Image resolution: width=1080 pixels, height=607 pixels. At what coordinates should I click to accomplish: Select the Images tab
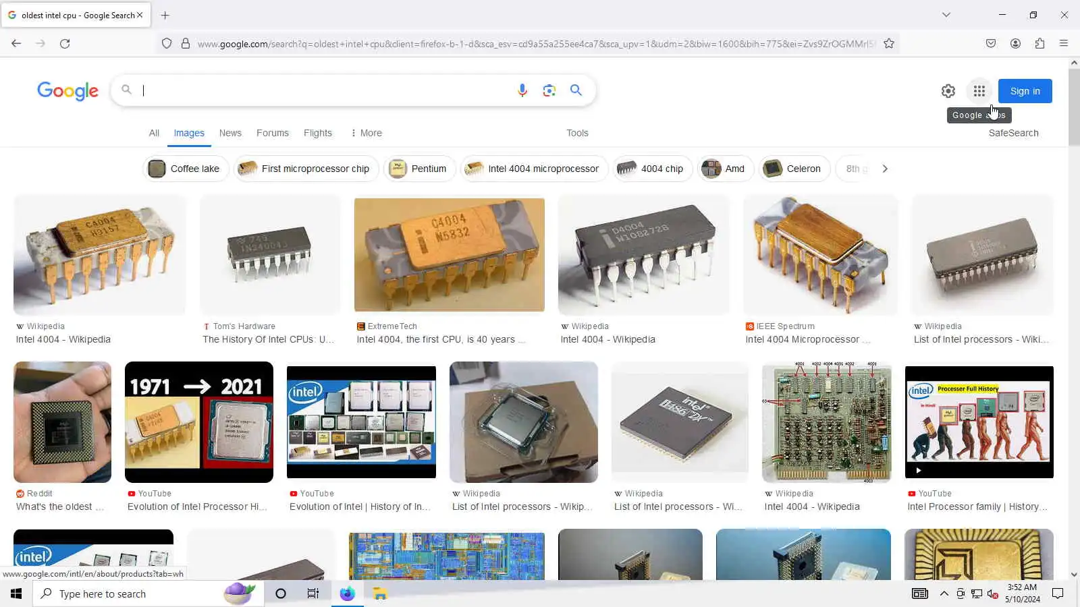[189, 133]
